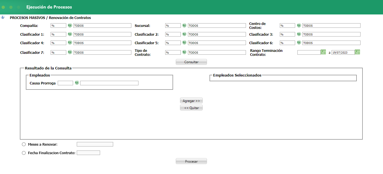The width and height of the screenshot is (383, 174).
Task: Focus the Clasificador 4 description field
Action: (x=102, y=43)
